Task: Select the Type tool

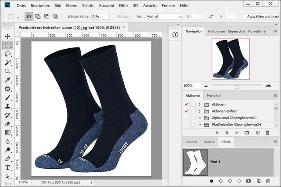Action: click(x=7, y=168)
